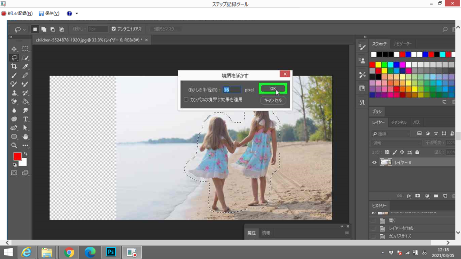The image size is (461, 259).
Task: Choose add to selection mode
Action: pyautogui.click(x=44, y=29)
